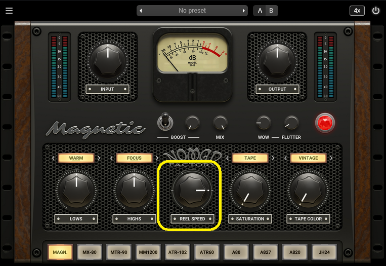The image size is (386, 266).
Task: Adjust the Input knob
Action: point(108,61)
